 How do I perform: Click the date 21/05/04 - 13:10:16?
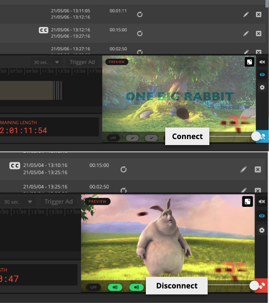[45, 165]
